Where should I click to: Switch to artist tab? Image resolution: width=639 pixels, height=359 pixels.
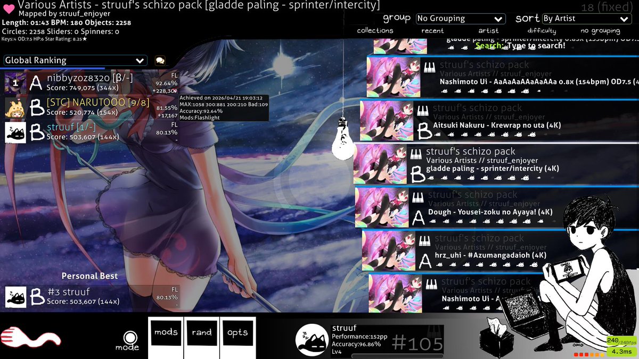click(x=488, y=31)
